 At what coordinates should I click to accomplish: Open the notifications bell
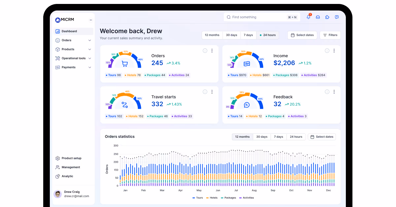pyautogui.click(x=309, y=17)
